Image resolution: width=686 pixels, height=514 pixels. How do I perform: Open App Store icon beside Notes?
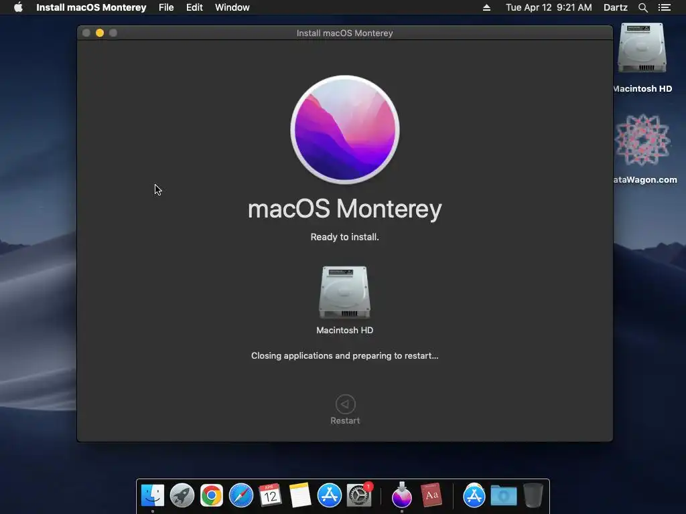tap(329, 496)
